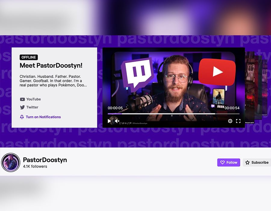Subscribe to the PastorDoostyn channel
271x211 pixels.
tap(257, 162)
